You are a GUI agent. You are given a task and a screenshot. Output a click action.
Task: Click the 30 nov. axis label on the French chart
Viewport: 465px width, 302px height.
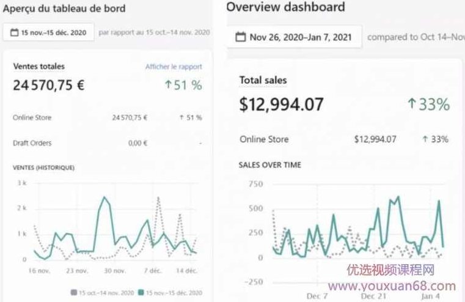(x=115, y=271)
